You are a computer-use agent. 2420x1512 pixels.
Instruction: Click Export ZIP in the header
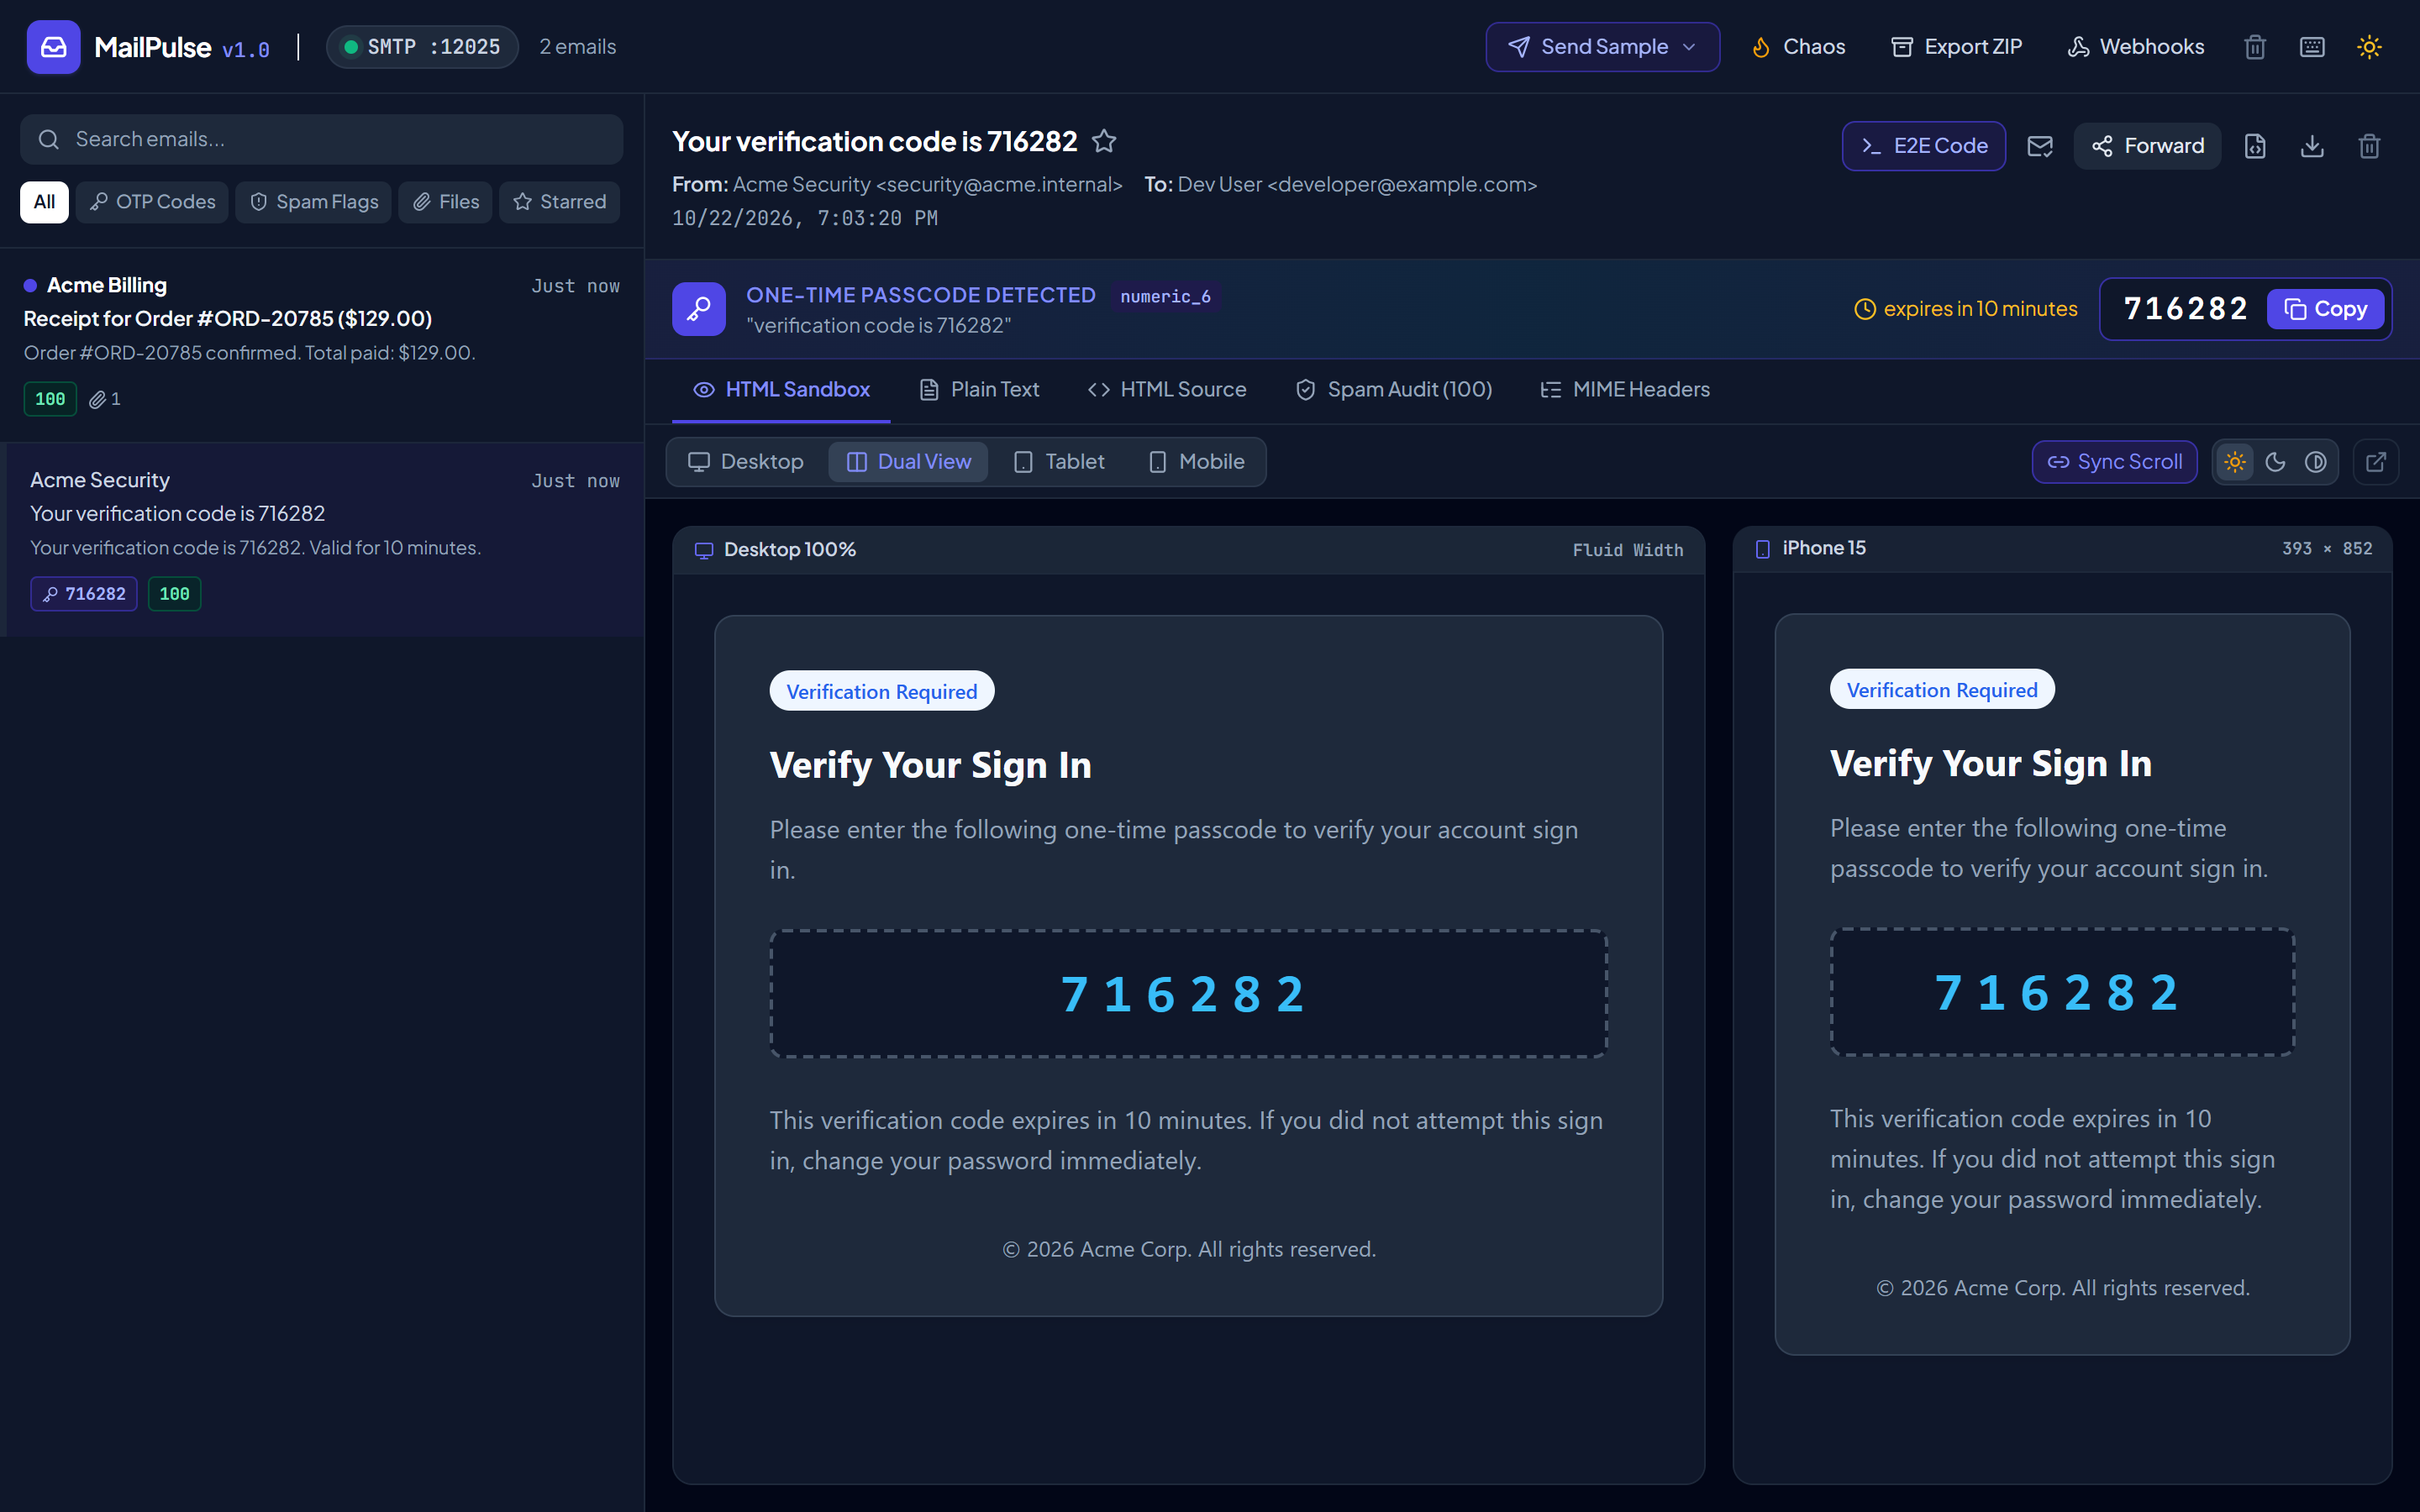[x=1956, y=47]
